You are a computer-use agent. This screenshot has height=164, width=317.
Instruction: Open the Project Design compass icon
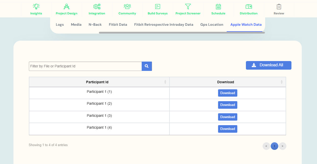coord(67,7)
